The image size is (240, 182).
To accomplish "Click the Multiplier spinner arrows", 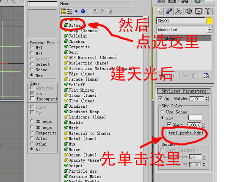I will (x=207, y=99).
